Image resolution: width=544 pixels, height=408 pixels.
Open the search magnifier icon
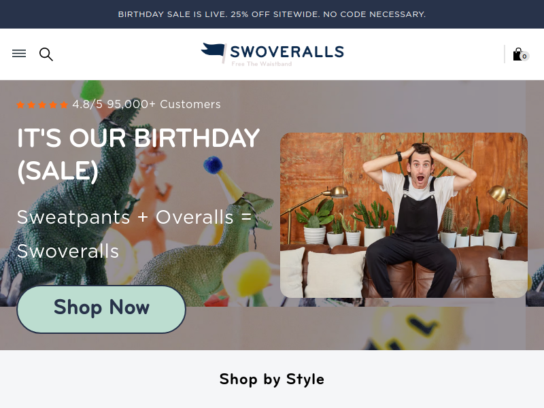46,54
